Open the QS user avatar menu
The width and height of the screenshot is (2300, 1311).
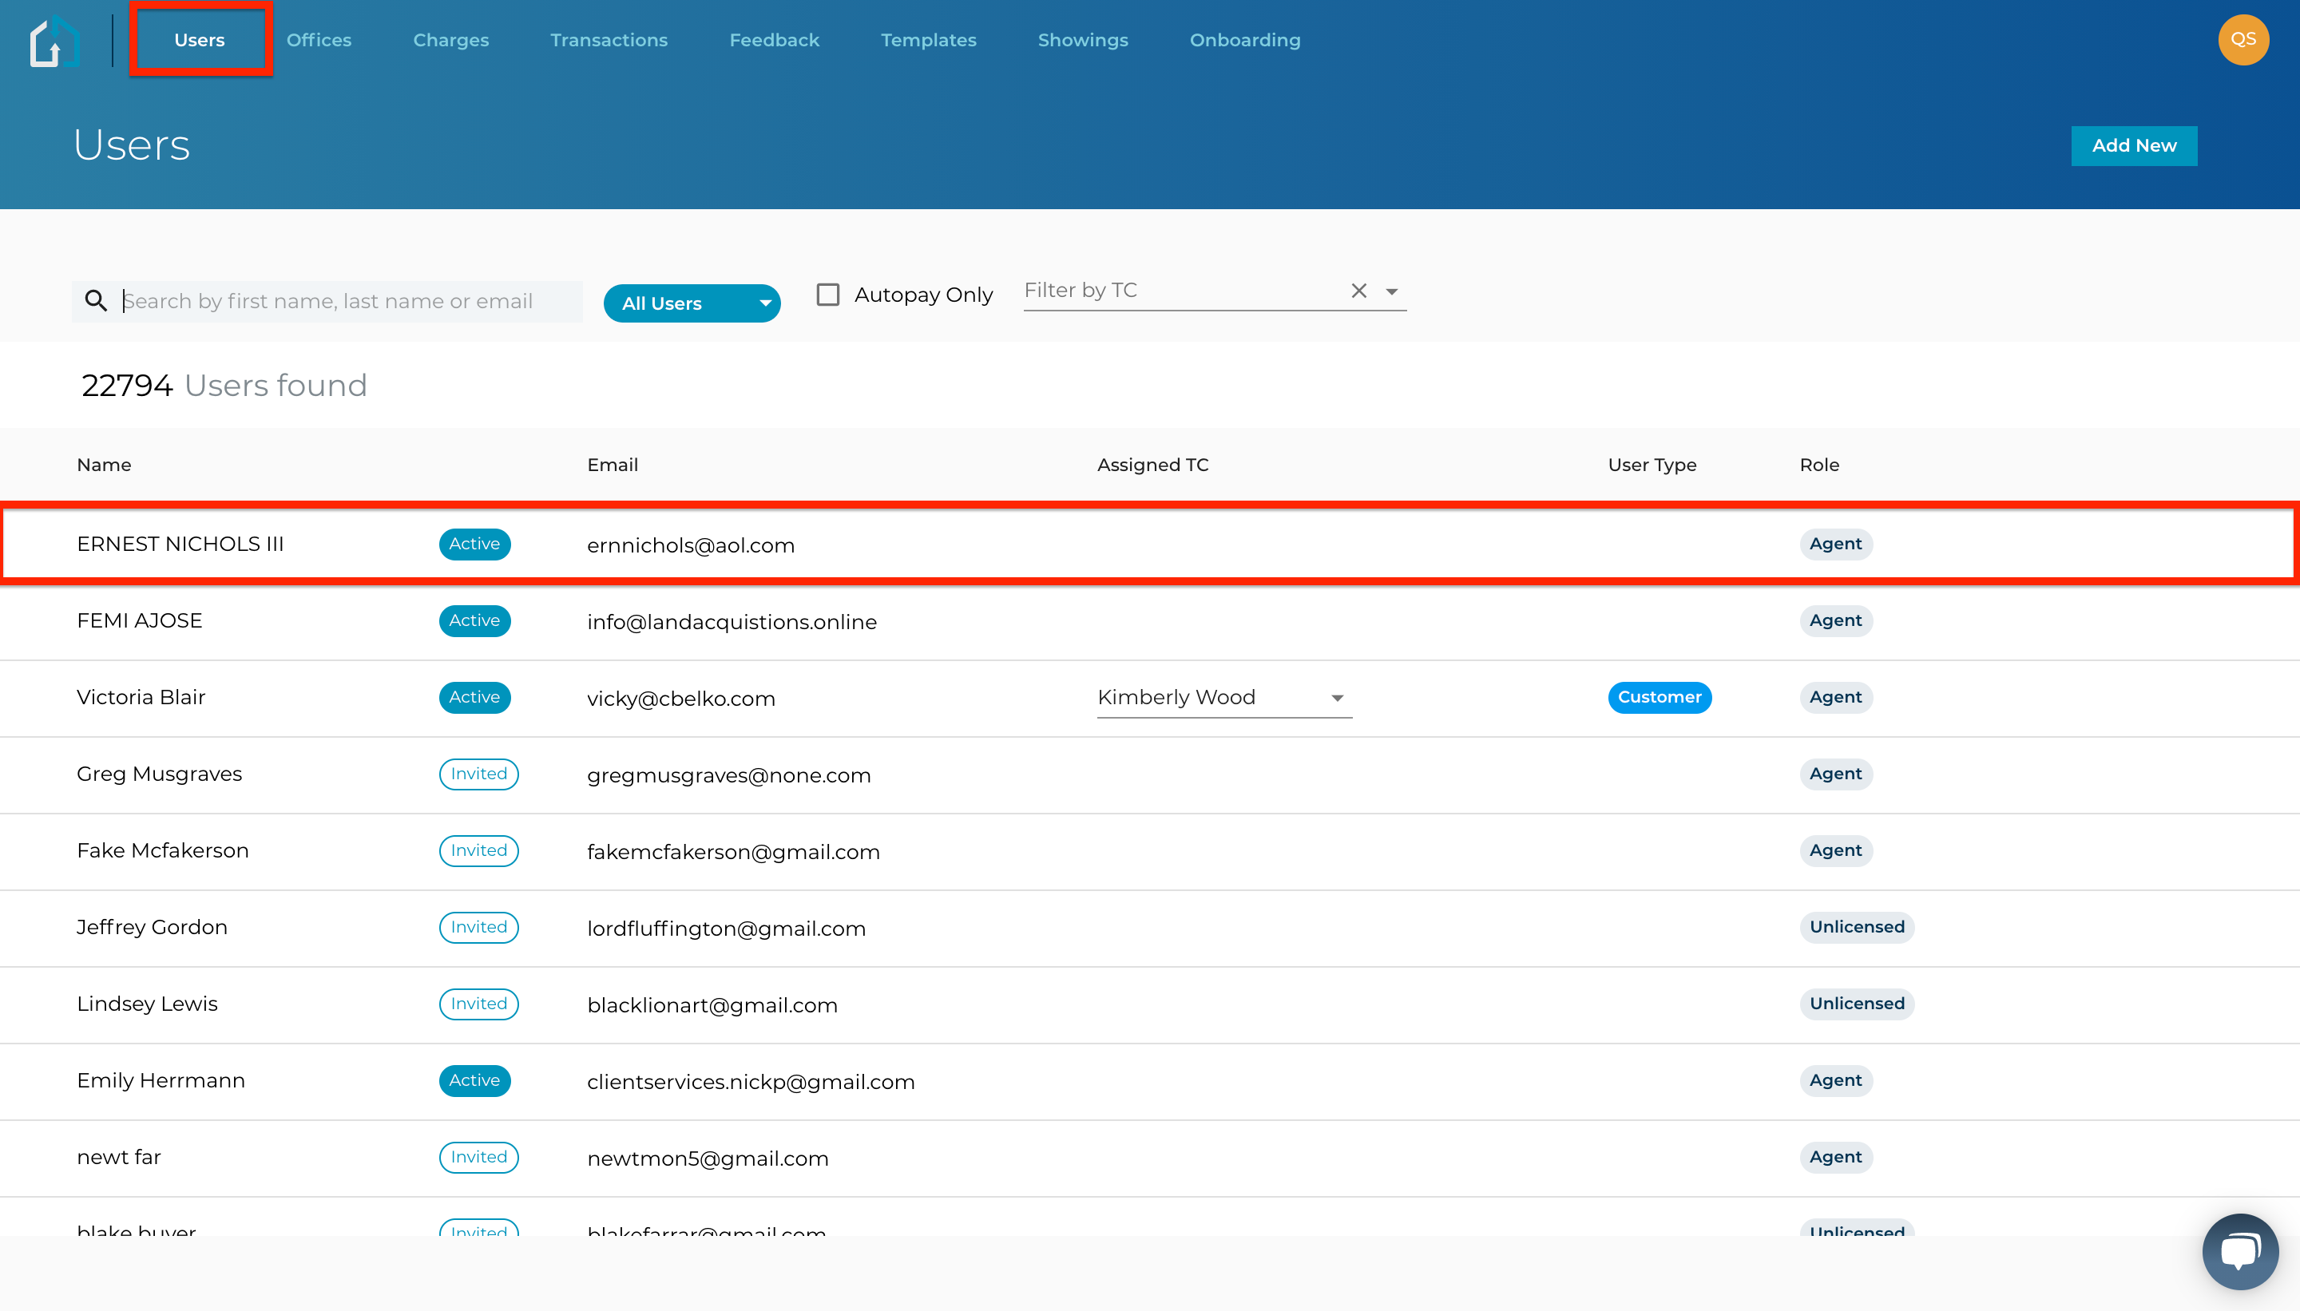(2242, 40)
